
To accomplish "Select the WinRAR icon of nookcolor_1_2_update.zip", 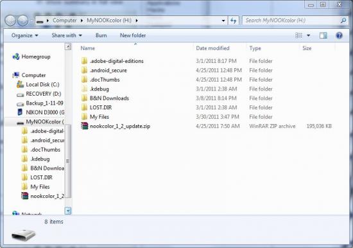I will pos(85,126).
